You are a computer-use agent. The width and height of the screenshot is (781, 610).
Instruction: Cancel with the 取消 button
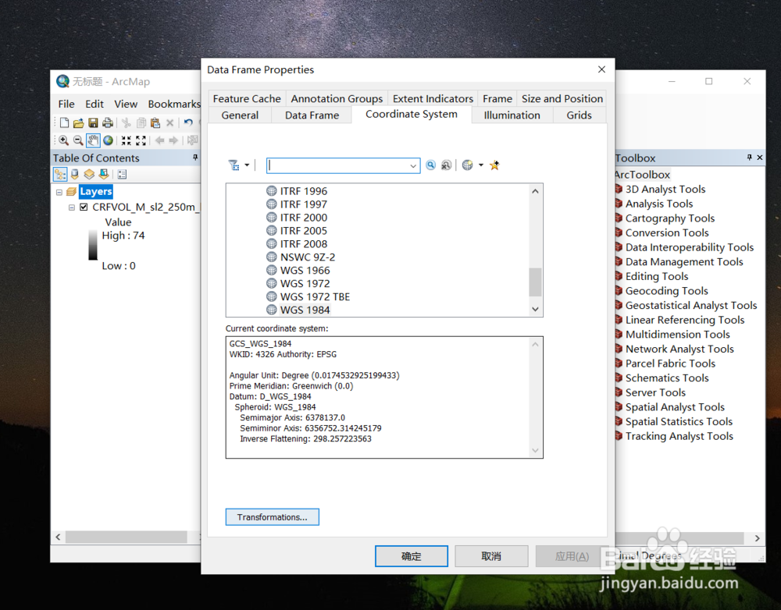click(x=491, y=556)
